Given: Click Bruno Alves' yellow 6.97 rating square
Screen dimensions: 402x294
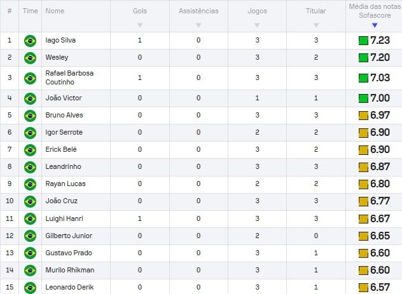Looking at the screenshot, I should click(363, 116).
